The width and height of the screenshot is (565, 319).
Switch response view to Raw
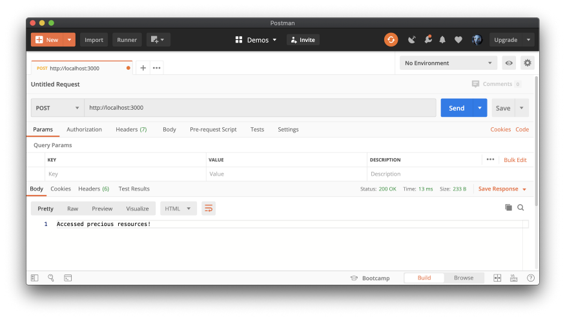[x=73, y=209]
